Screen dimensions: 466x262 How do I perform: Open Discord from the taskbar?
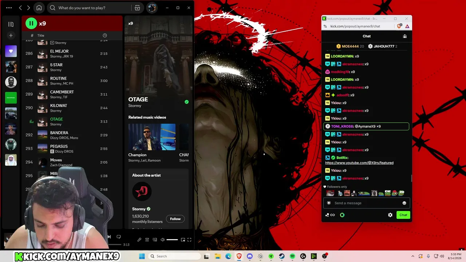point(250,256)
